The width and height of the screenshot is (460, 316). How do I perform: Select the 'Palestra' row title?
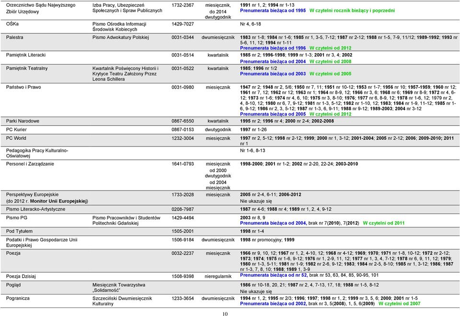point(15,37)
